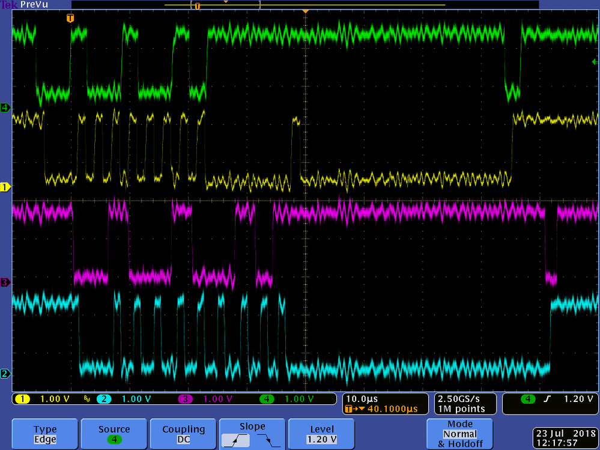Select the cyan channel 2 ground marker
Image resolution: width=600 pixels, height=450 pixels.
click(5, 374)
